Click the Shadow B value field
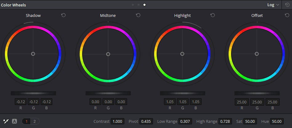292x128 pixels. (x=46, y=102)
